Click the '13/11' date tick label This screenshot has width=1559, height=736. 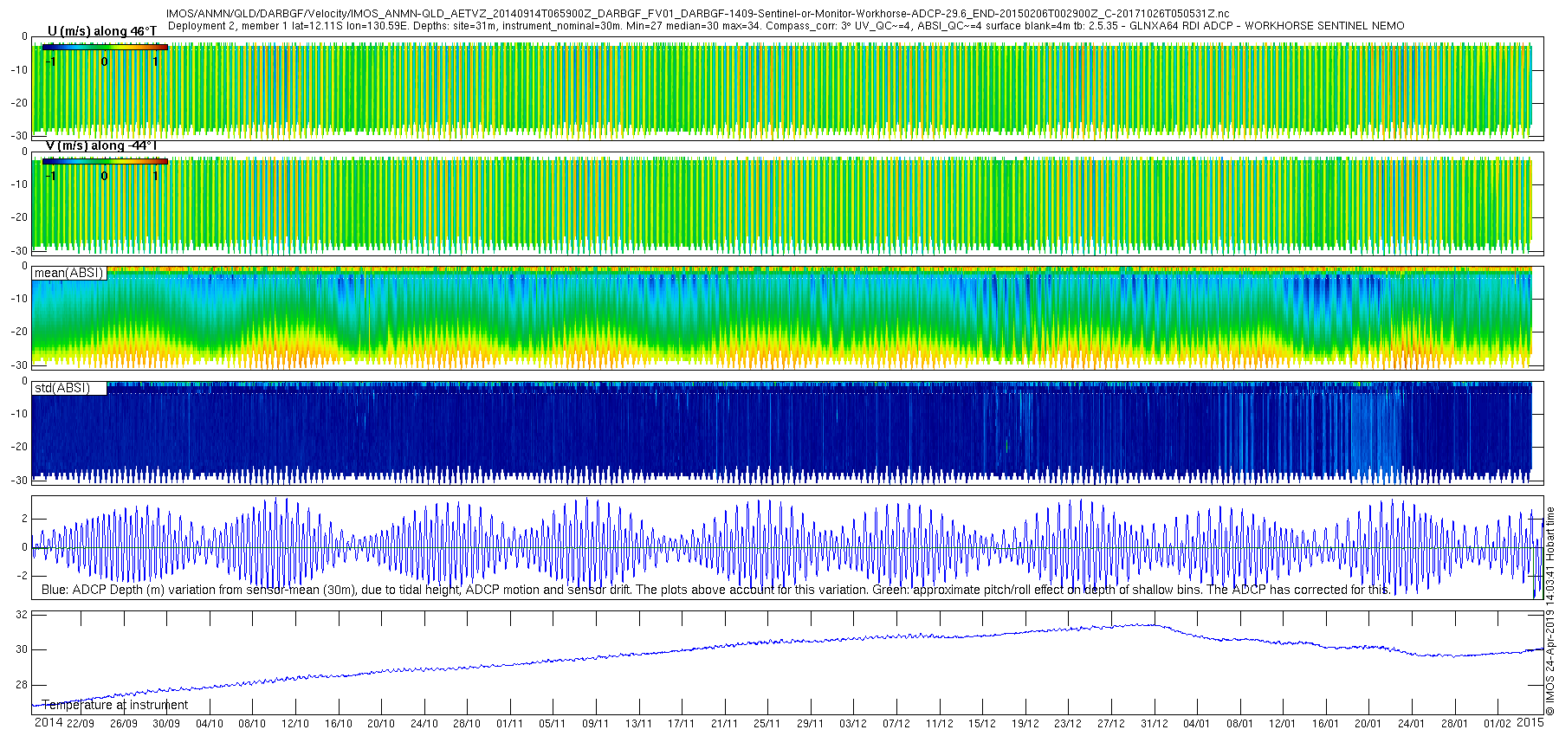(639, 724)
